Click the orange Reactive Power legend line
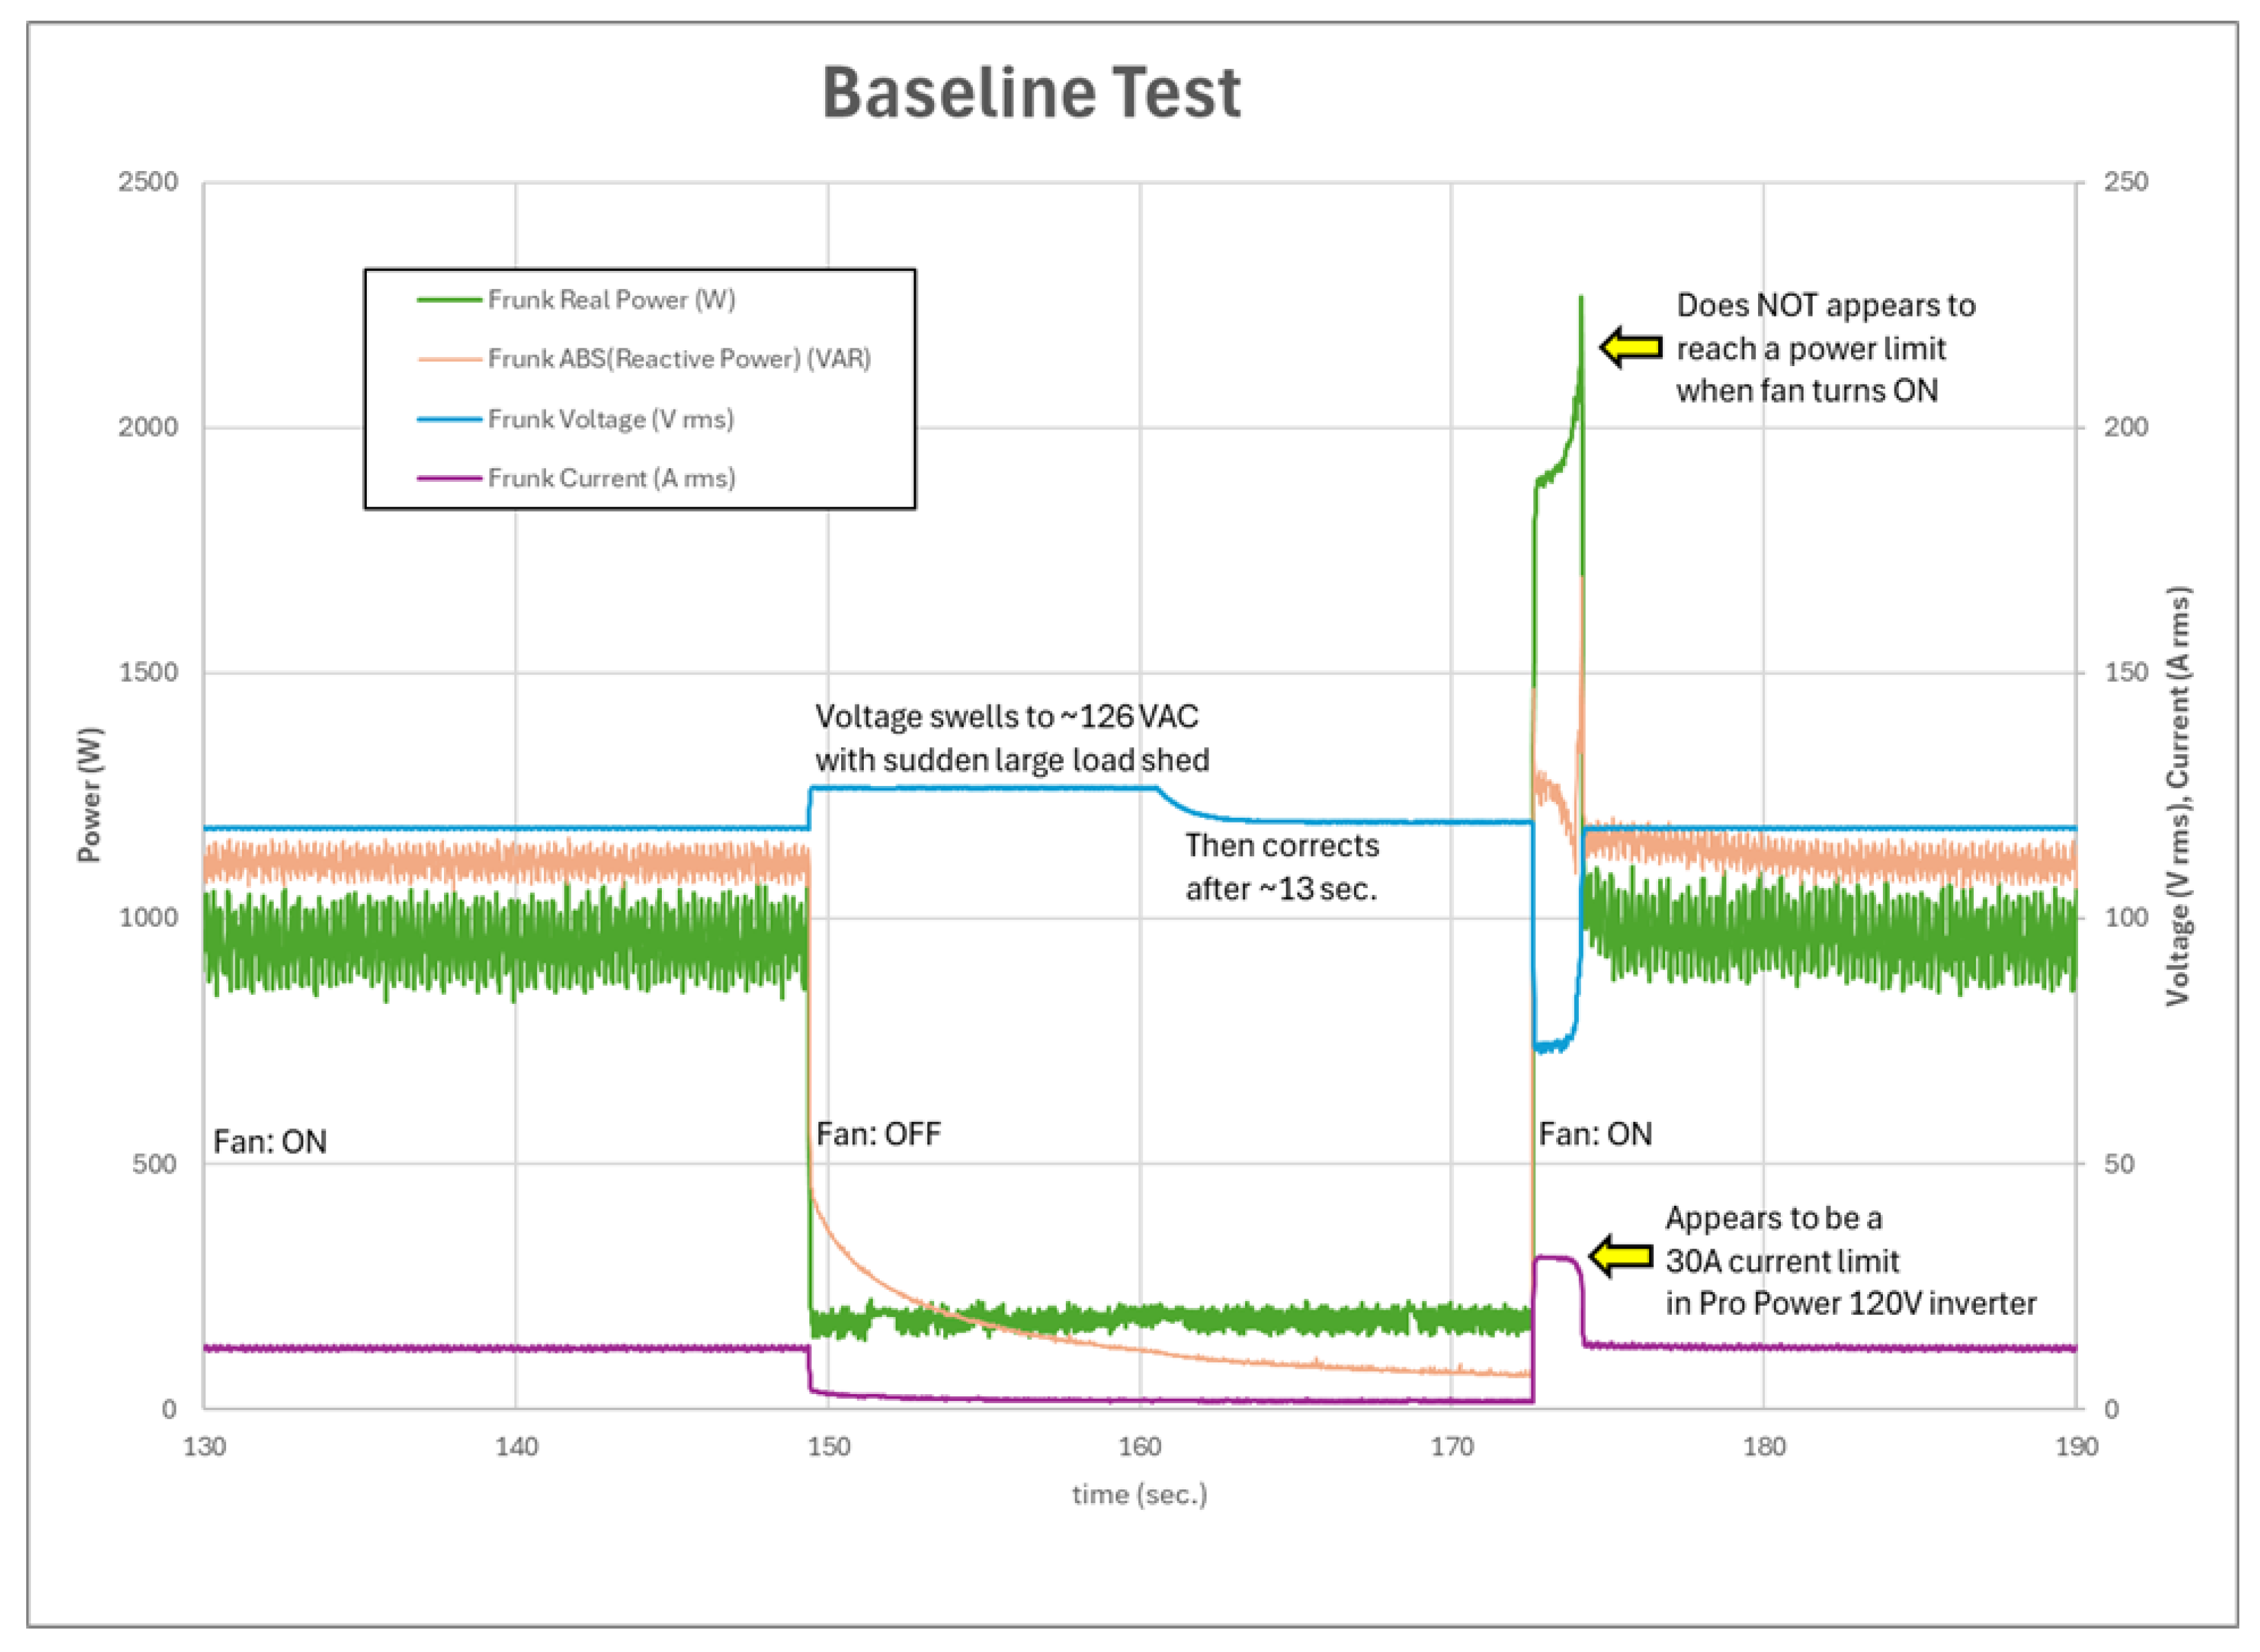Image resolution: width=2260 pixels, height=1652 pixels. pos(449,359)
